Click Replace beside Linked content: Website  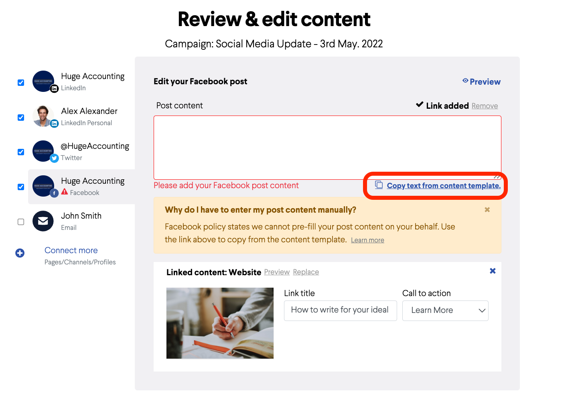[x=306, y=272]
